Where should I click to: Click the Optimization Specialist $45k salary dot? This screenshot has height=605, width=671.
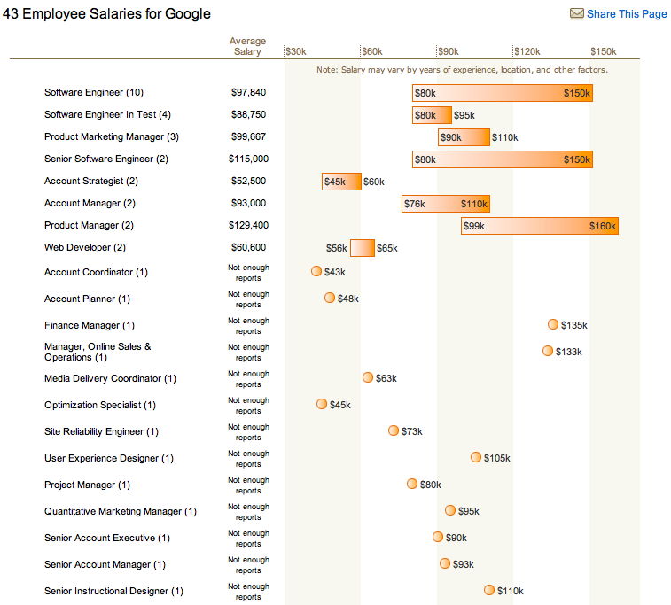[x=322, y=404]
